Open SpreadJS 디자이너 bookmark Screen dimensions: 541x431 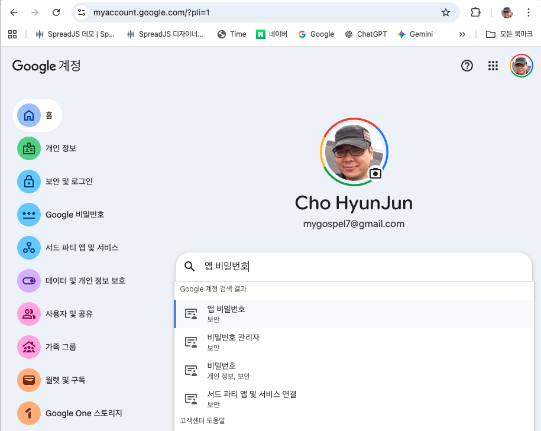[166, 34]
